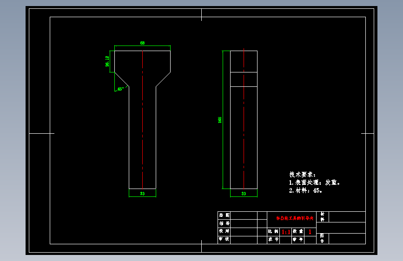
Task: Click the 33 dimension under the left view
Action: 142,194
